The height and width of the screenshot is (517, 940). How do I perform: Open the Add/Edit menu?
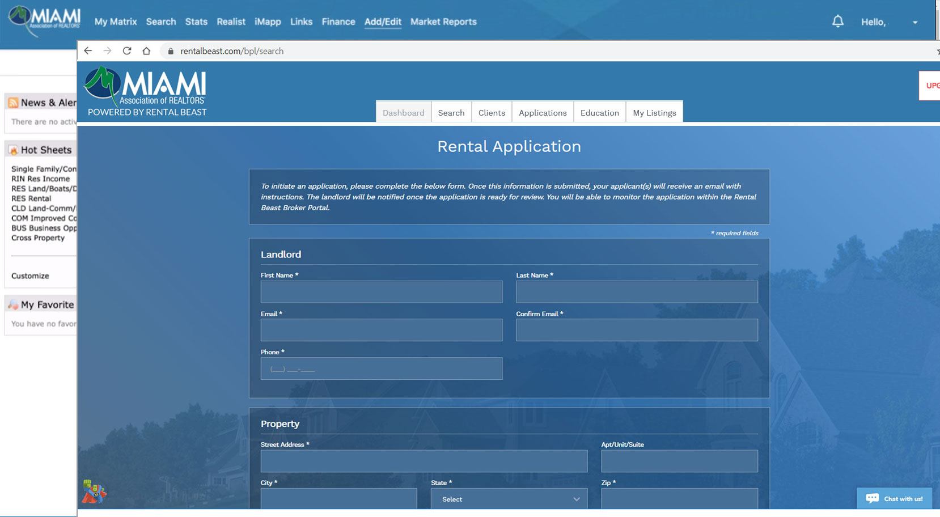383,22
